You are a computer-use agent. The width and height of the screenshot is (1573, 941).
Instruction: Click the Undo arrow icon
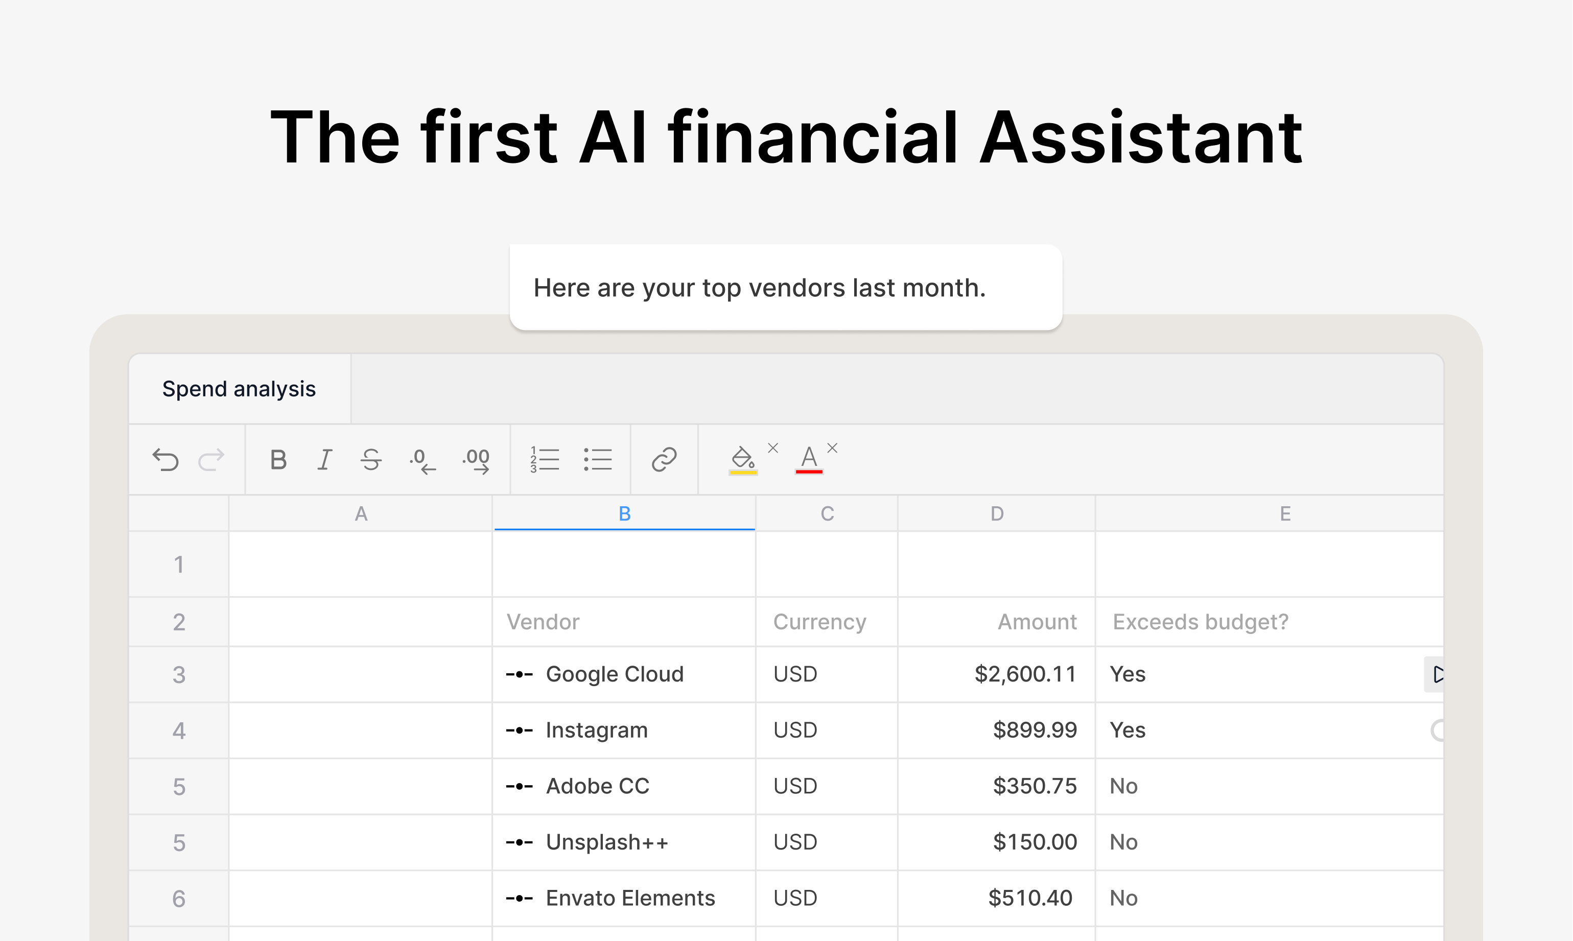166,460
